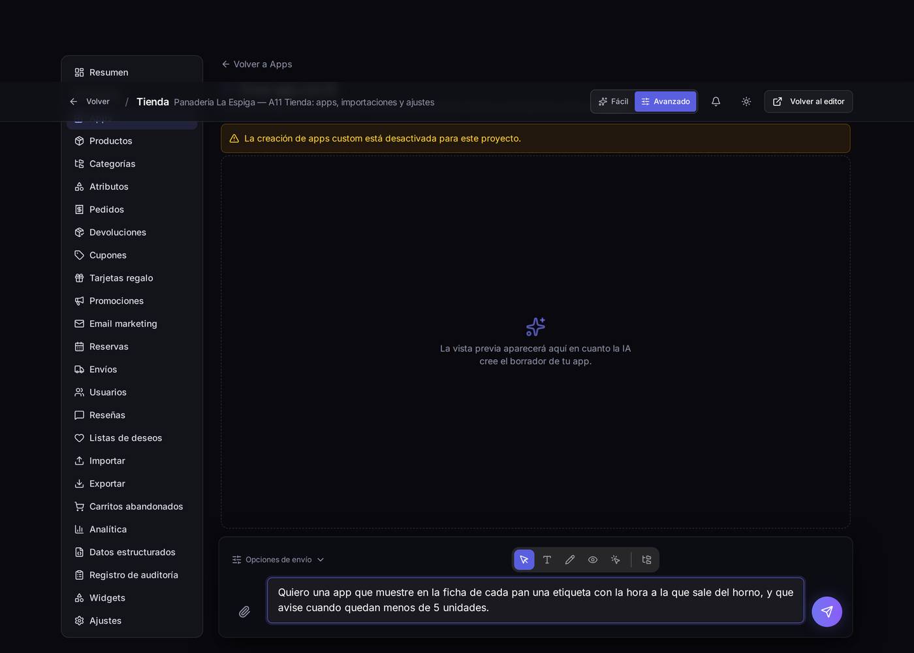This screenshot has height=653, width=914.
Task: Click the Widgets shapes icon
Action: [x=79, y=598]
